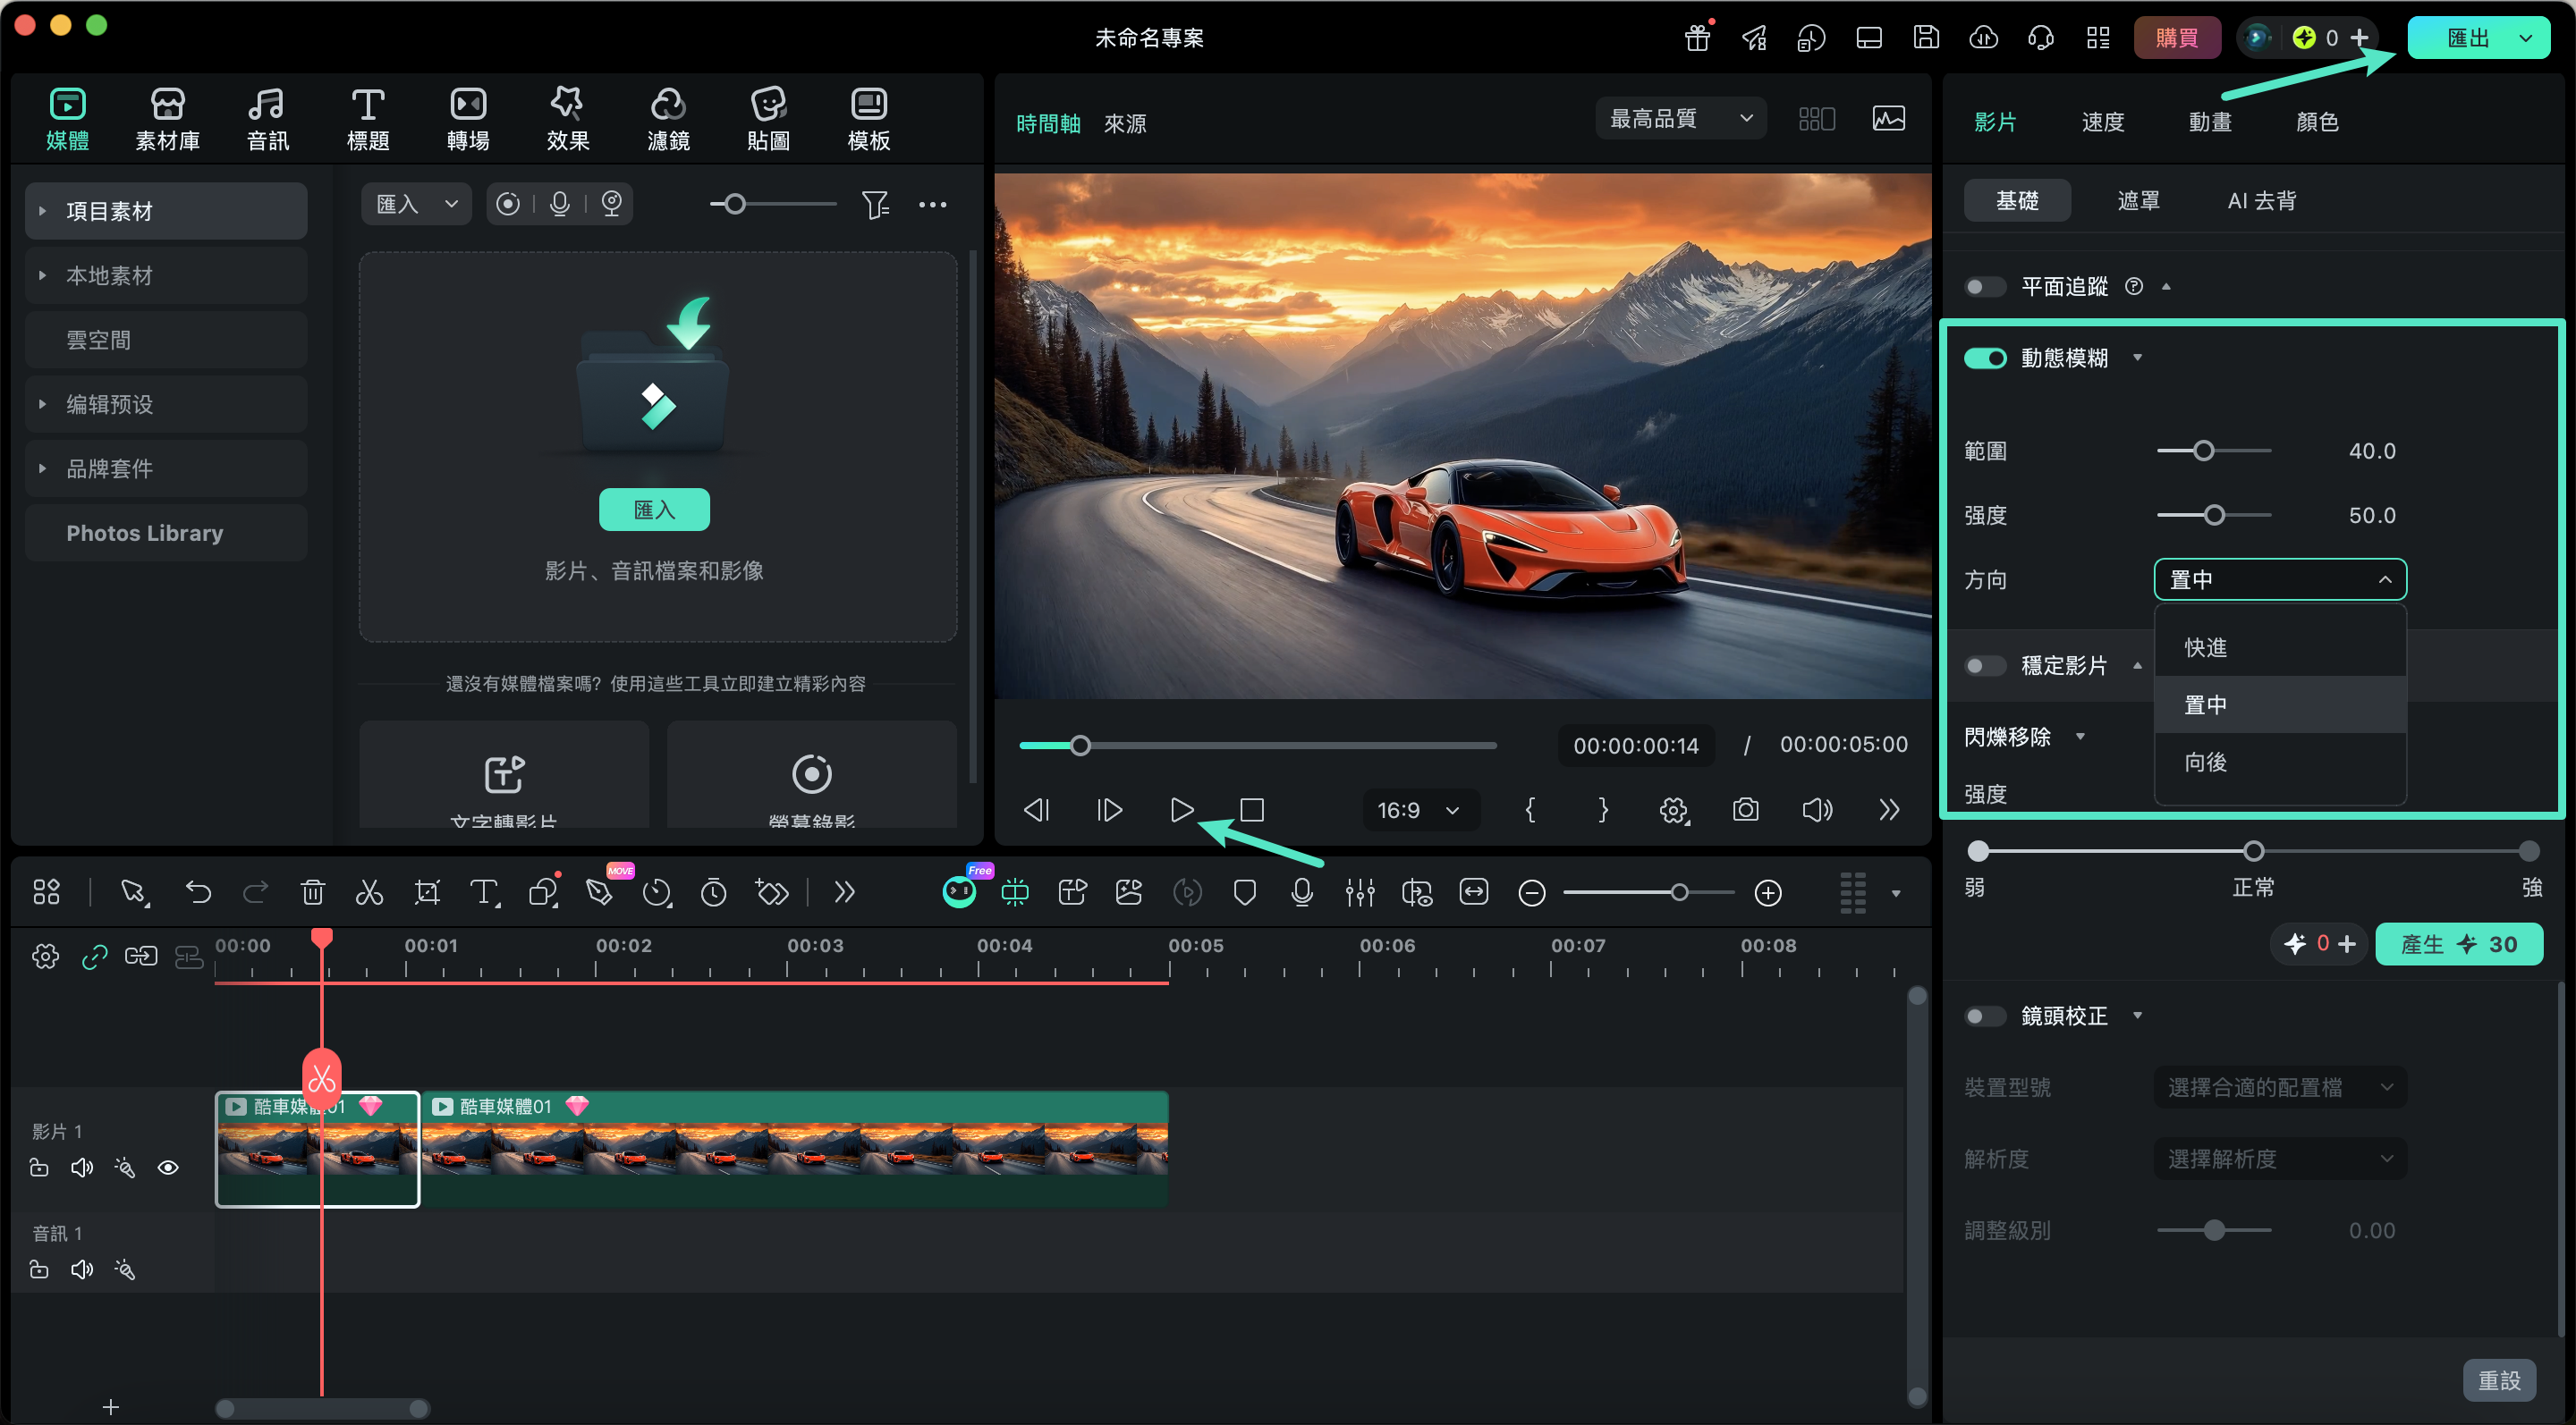Click the 強度 slider handle at 50.0

coord(2214,516)
